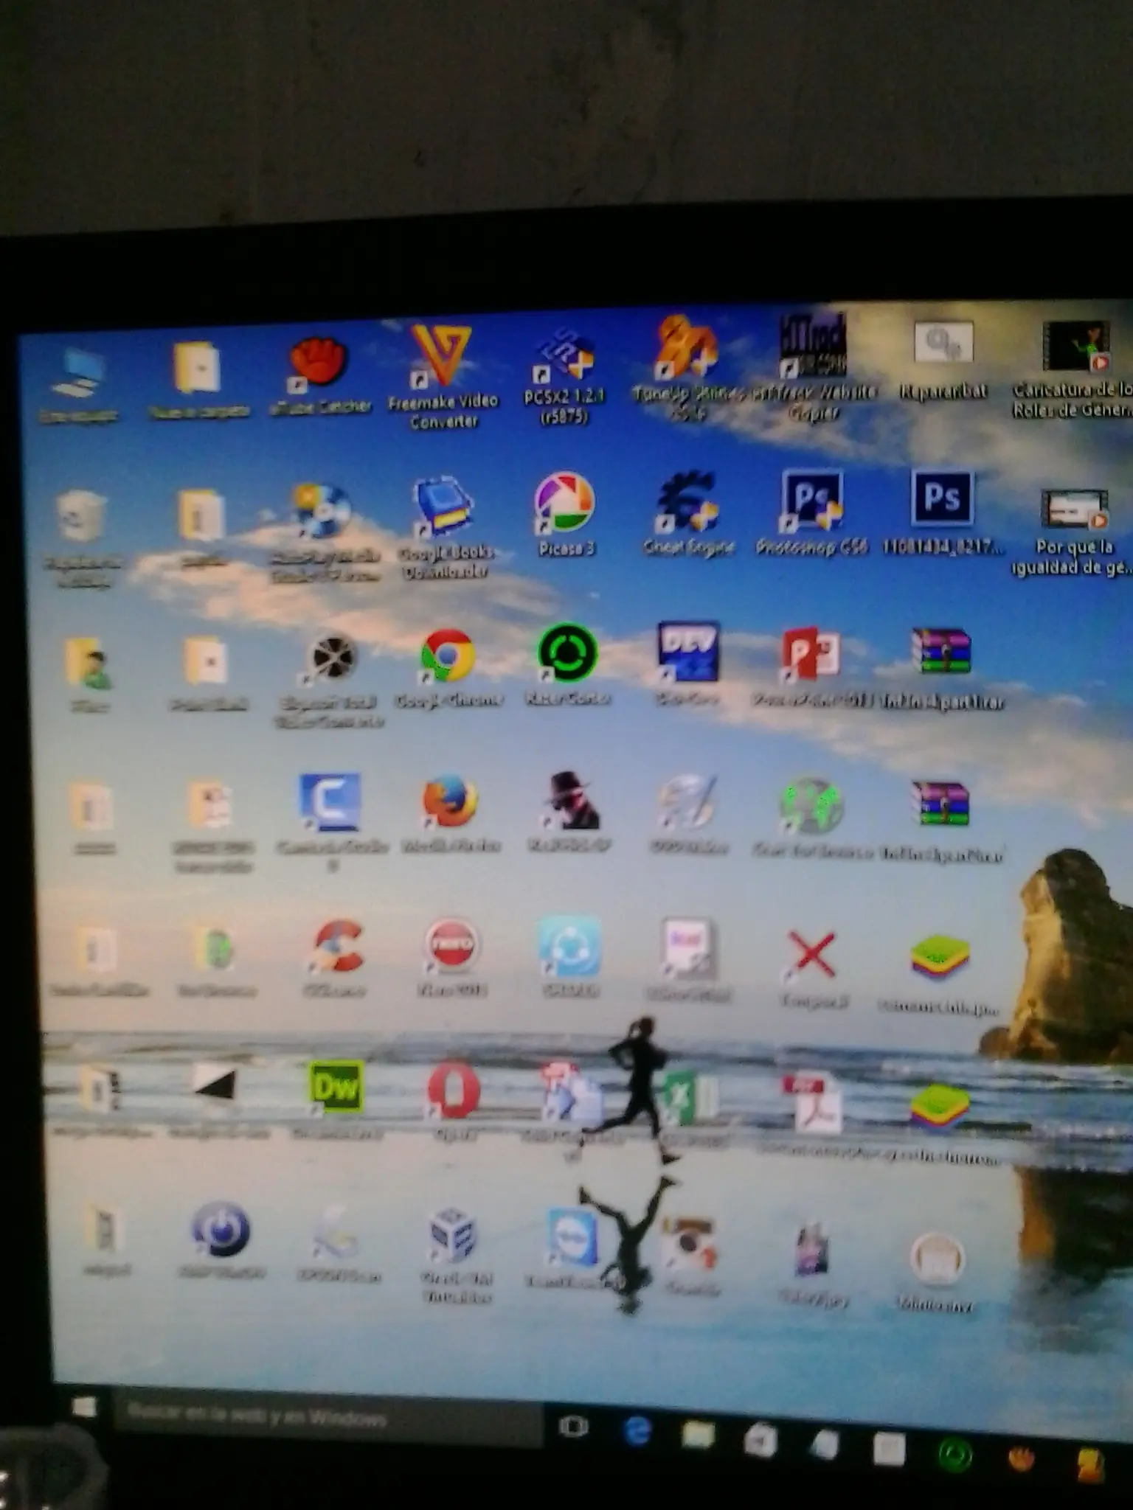Open Task View from the taskbar
The image size is (1133, 1510).
[574, 1427]
